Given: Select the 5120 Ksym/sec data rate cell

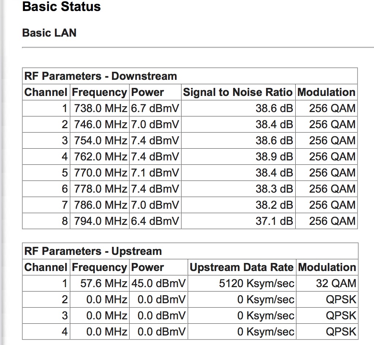Looking at the screenshot, I should point(257,283).
